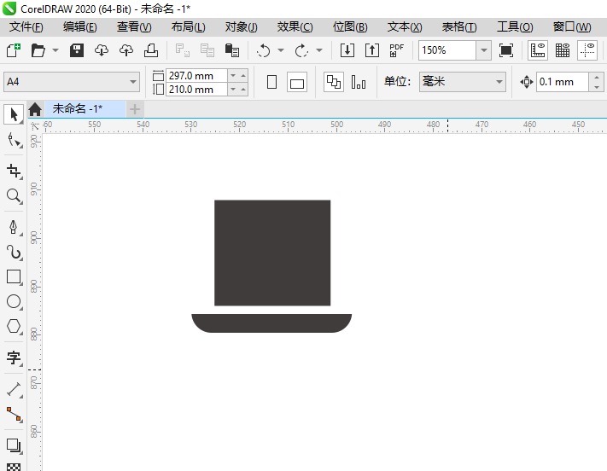
Task: Open the 工具(O) menu
Action: click(516, 27)
